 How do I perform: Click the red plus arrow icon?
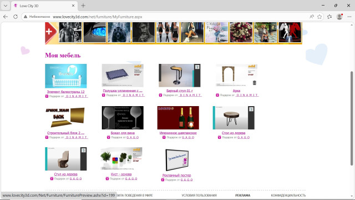point(50,32)
